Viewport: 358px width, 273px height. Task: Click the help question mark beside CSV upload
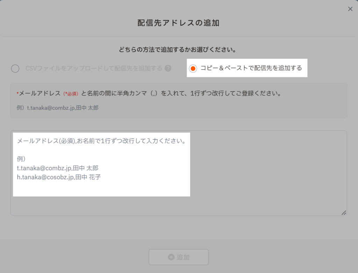(x=168, y=68)
